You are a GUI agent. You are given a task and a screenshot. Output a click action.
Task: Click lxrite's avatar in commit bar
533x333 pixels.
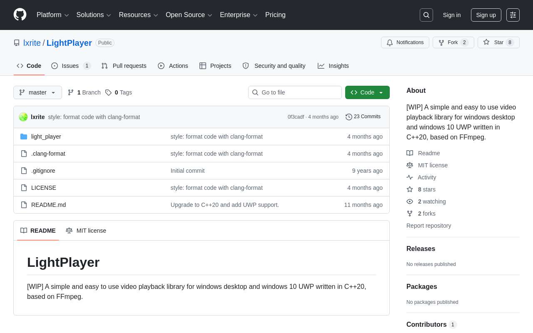[23, 117]
